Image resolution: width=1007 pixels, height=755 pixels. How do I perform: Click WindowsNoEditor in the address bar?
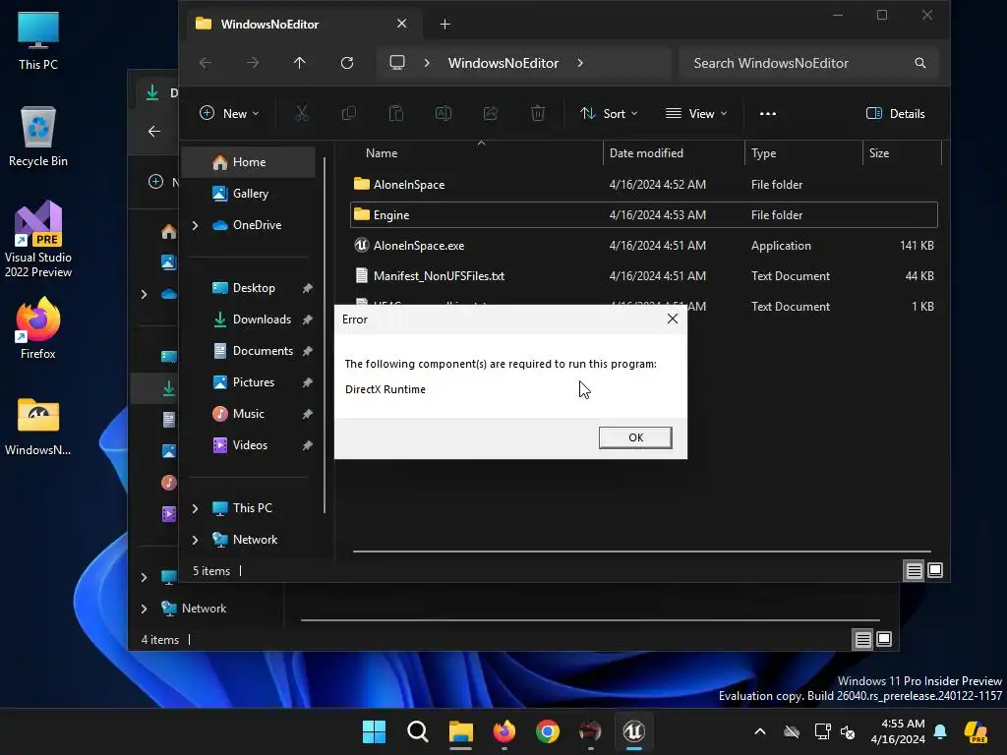click(x=503, y=63)
